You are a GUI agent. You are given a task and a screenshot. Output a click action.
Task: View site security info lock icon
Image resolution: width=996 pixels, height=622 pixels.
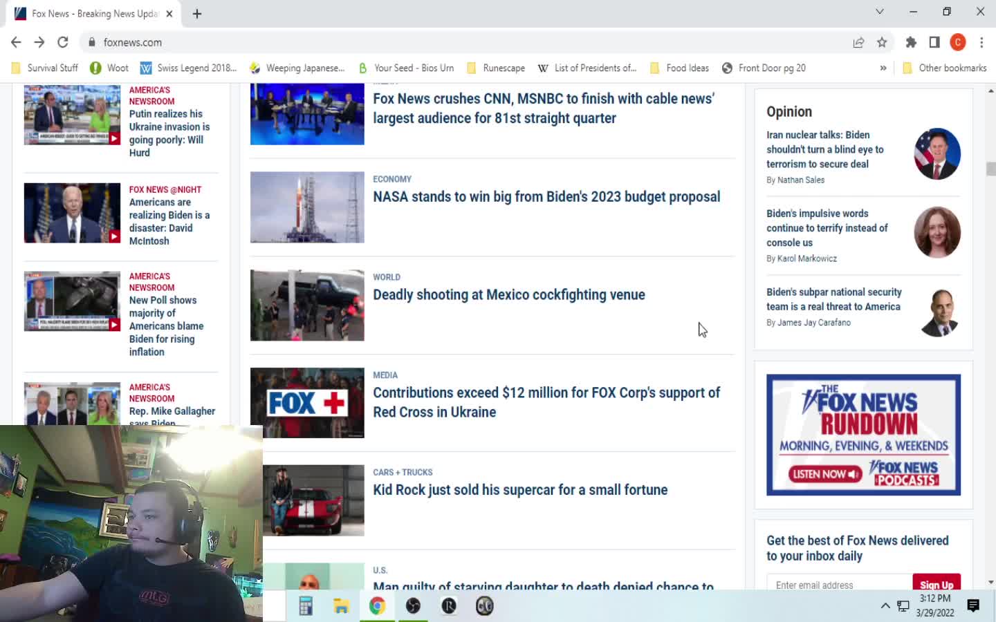[x=91, y=42]
